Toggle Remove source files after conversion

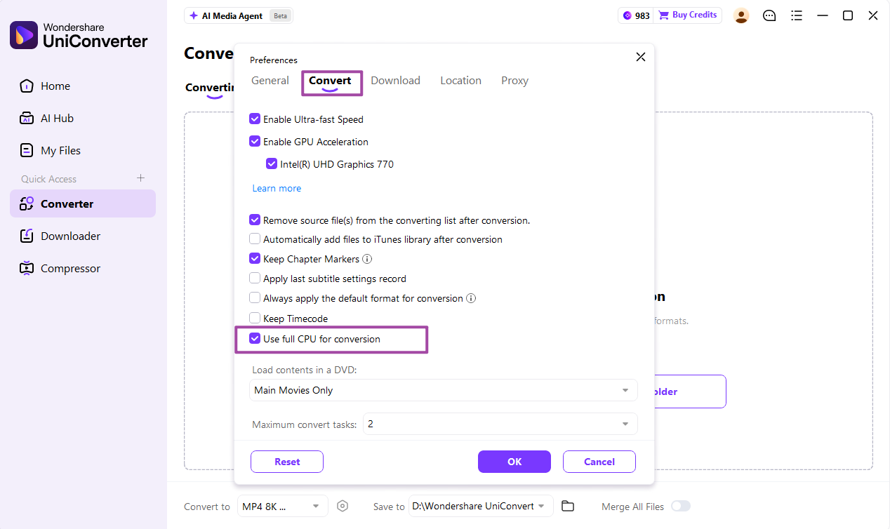click(255, 220)
